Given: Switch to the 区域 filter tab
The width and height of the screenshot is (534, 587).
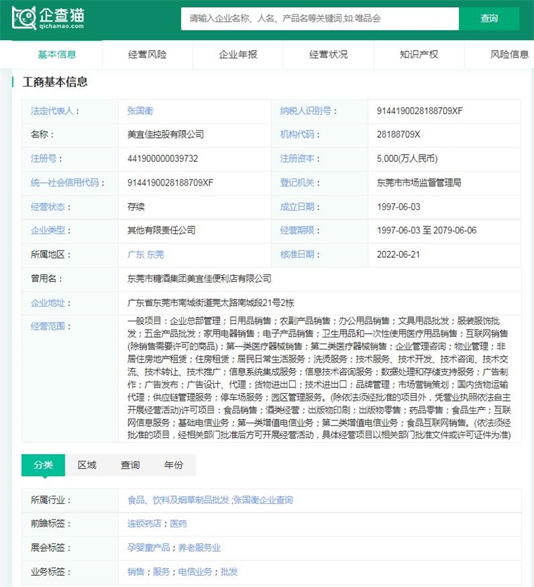Looking at the screenshot, I should point(87,465).
